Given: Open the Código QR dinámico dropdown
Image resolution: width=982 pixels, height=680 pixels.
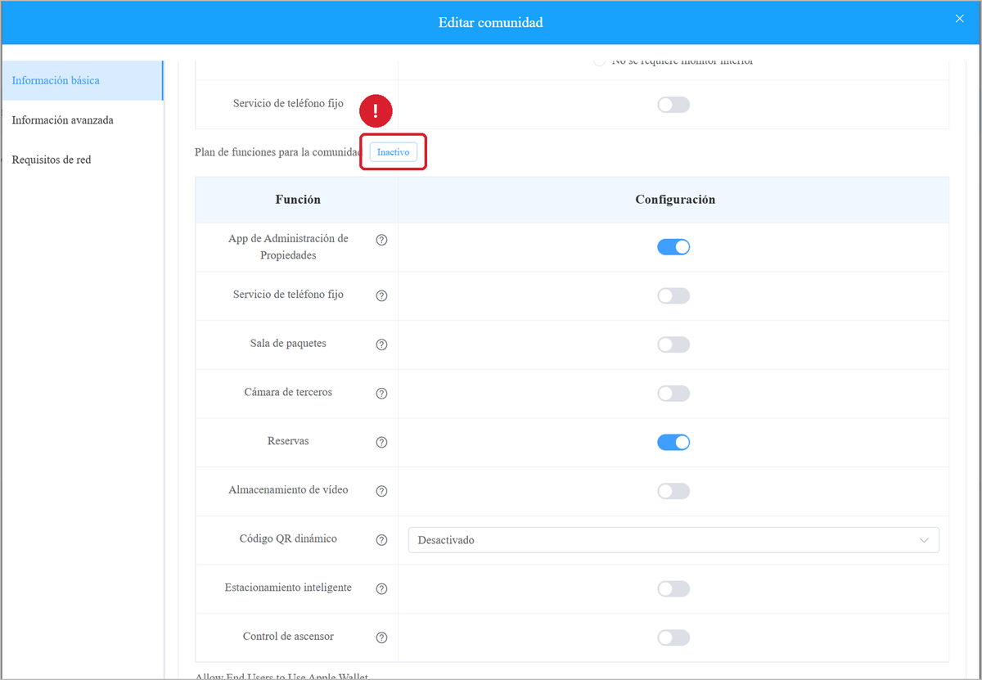Looking at the screenshot, I should (673, 540).
